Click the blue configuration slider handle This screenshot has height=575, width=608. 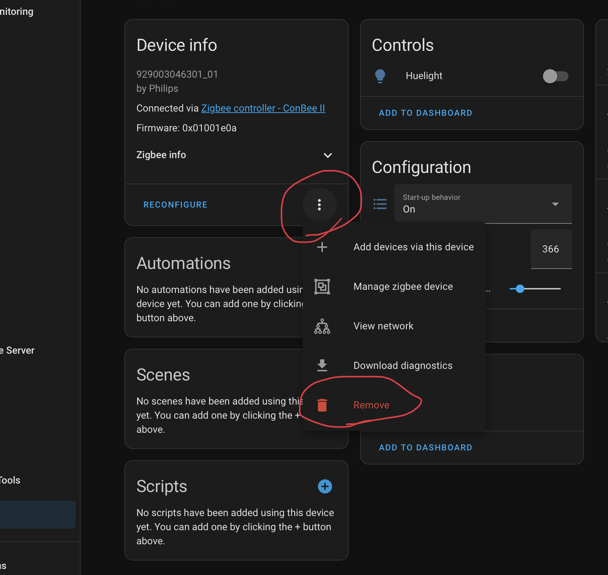[520, 289]
